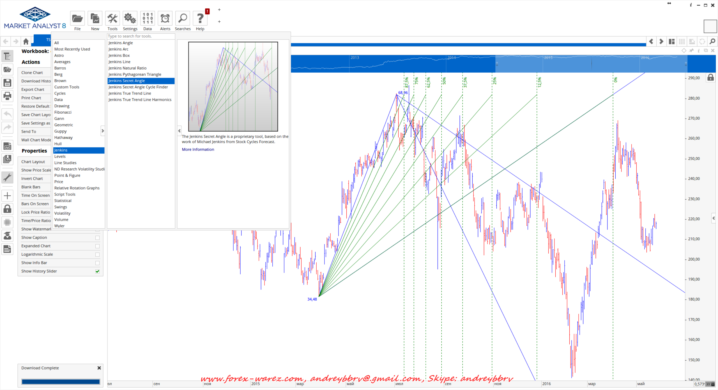
Task: Open the More Information link
Action: [x=198, y=150]
